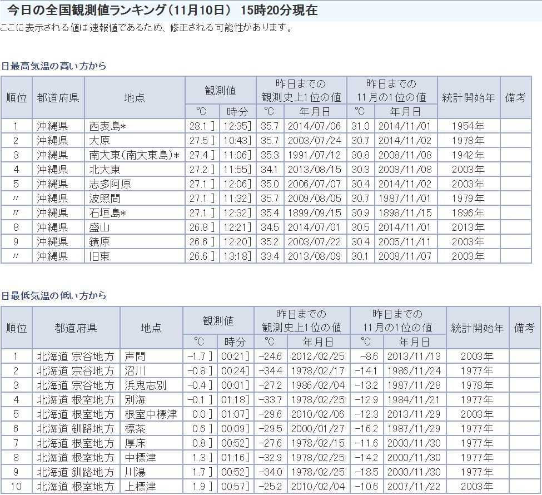Click the station name 浜鬼志別
Screen dimensions: 542x495
click(146, 385)
